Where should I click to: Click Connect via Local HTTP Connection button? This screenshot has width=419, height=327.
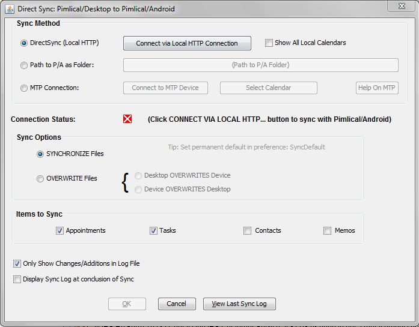coord(187,43)
